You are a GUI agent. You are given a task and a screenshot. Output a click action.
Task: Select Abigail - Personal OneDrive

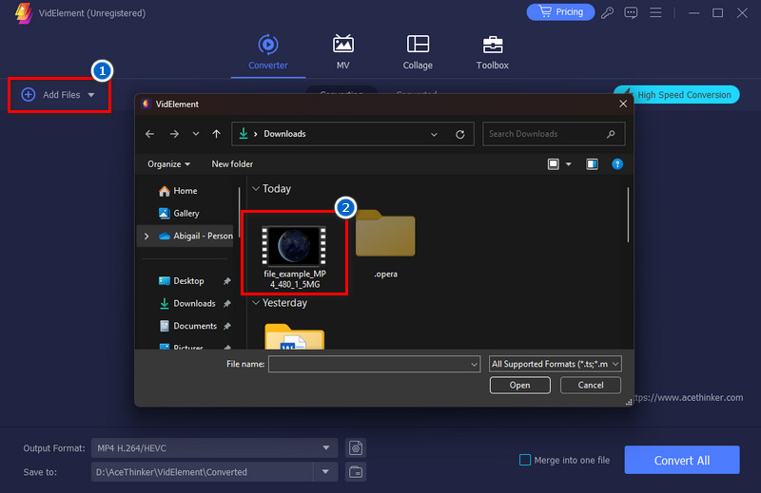pos(196,237)
